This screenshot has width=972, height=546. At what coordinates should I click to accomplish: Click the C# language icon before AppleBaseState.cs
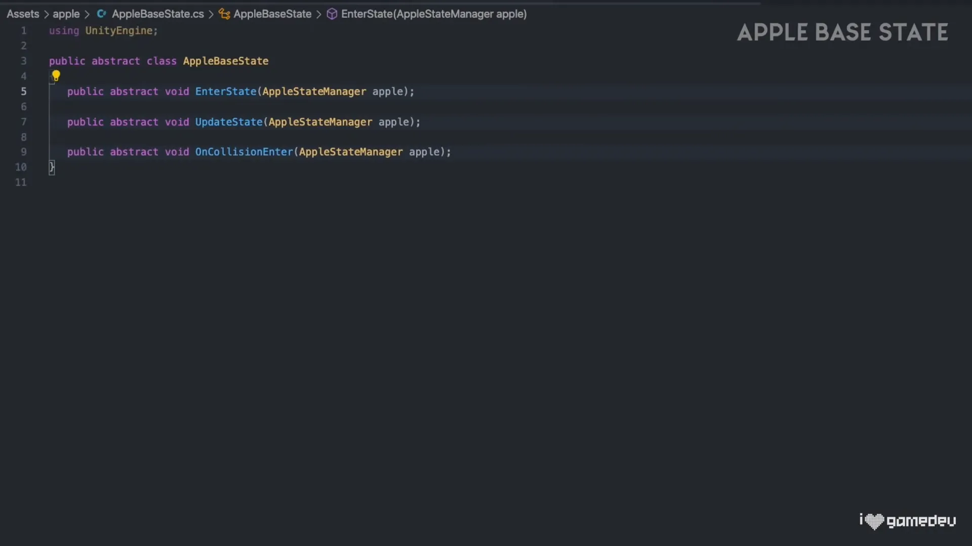pos(101,14)
